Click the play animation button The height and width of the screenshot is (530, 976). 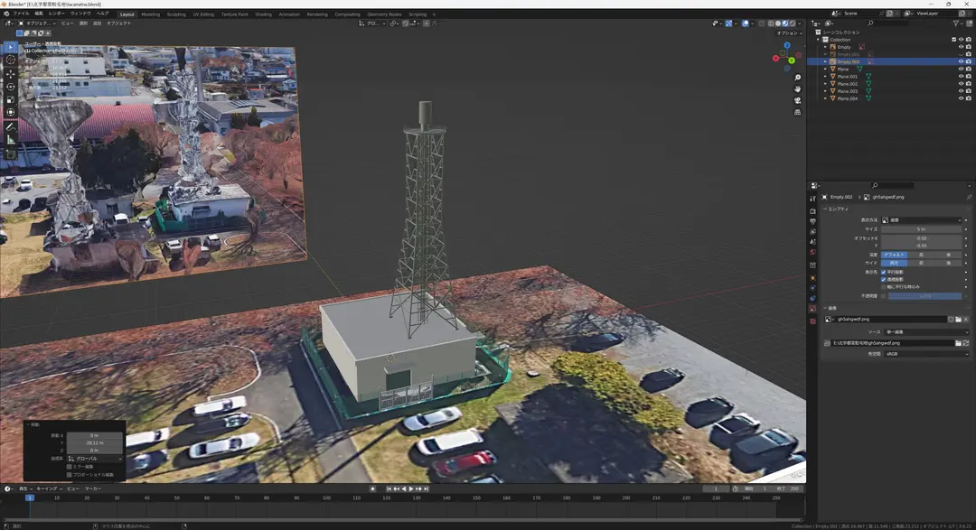(x=411, y=489)
